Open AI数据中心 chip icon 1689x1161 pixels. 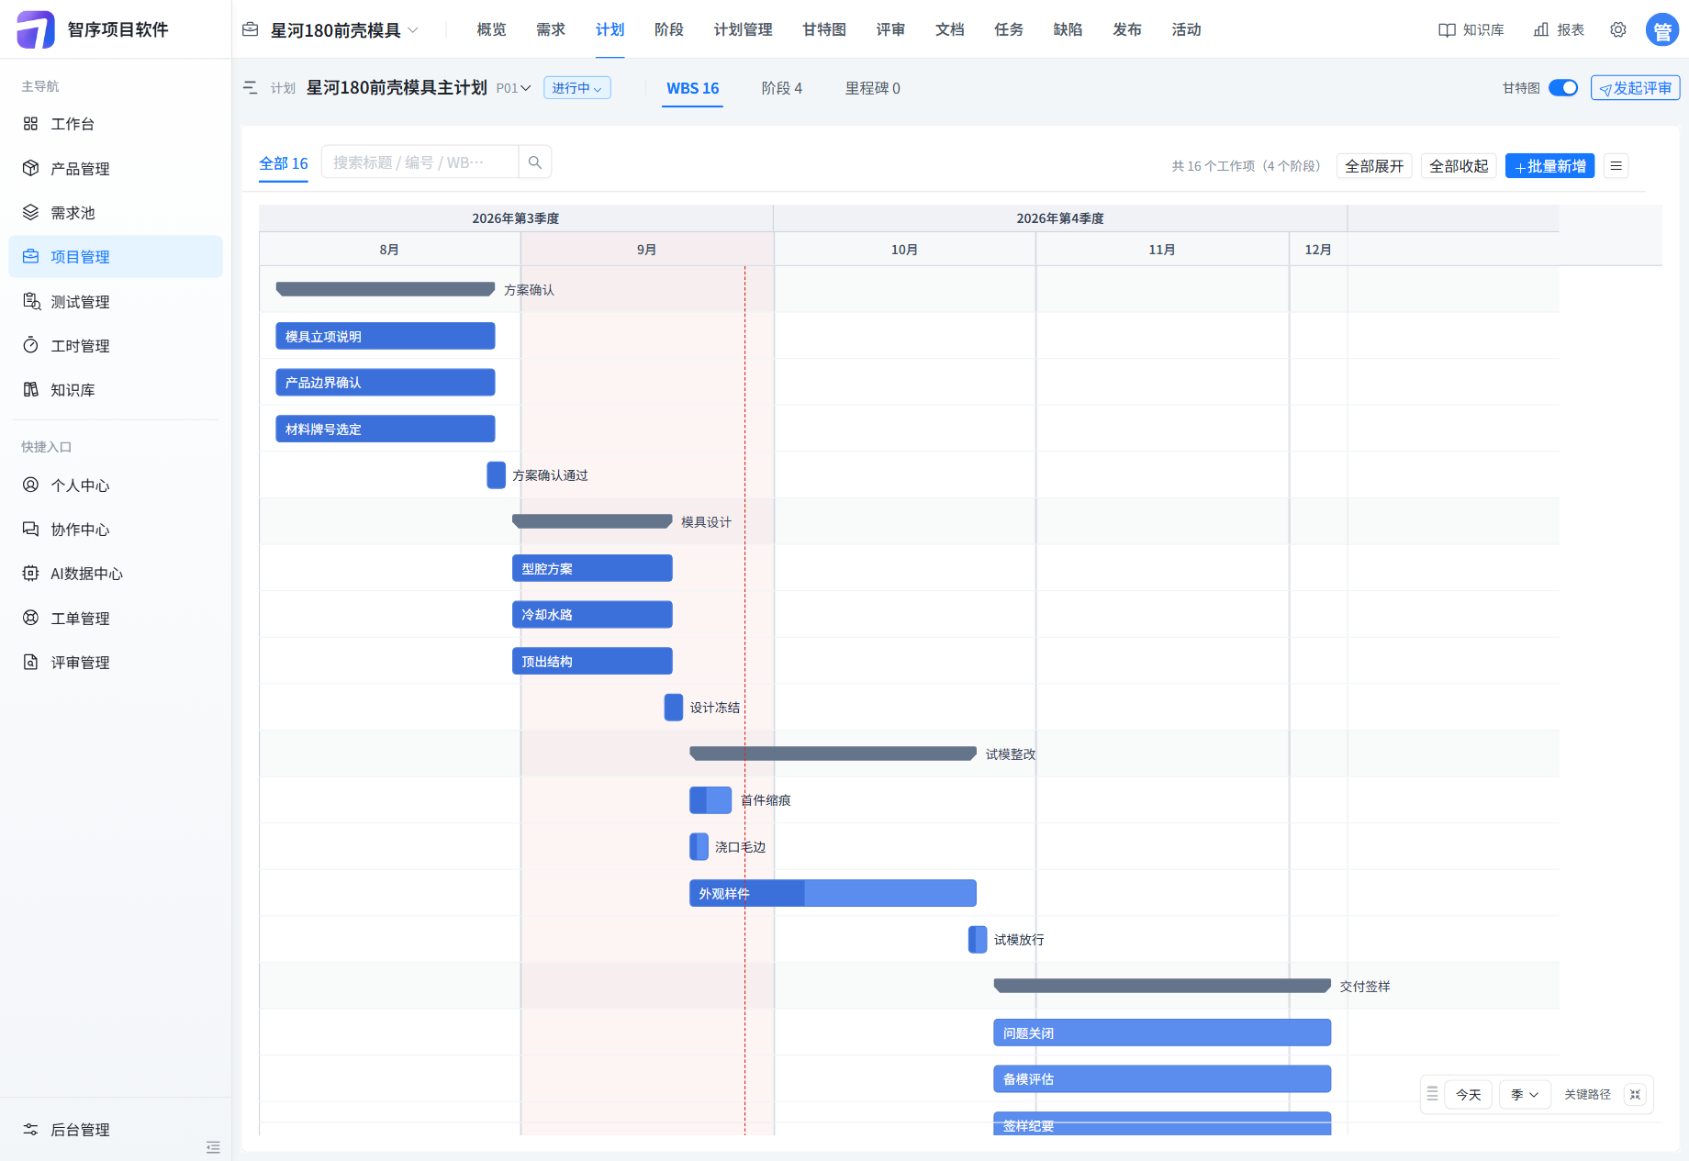coord(30,573)
